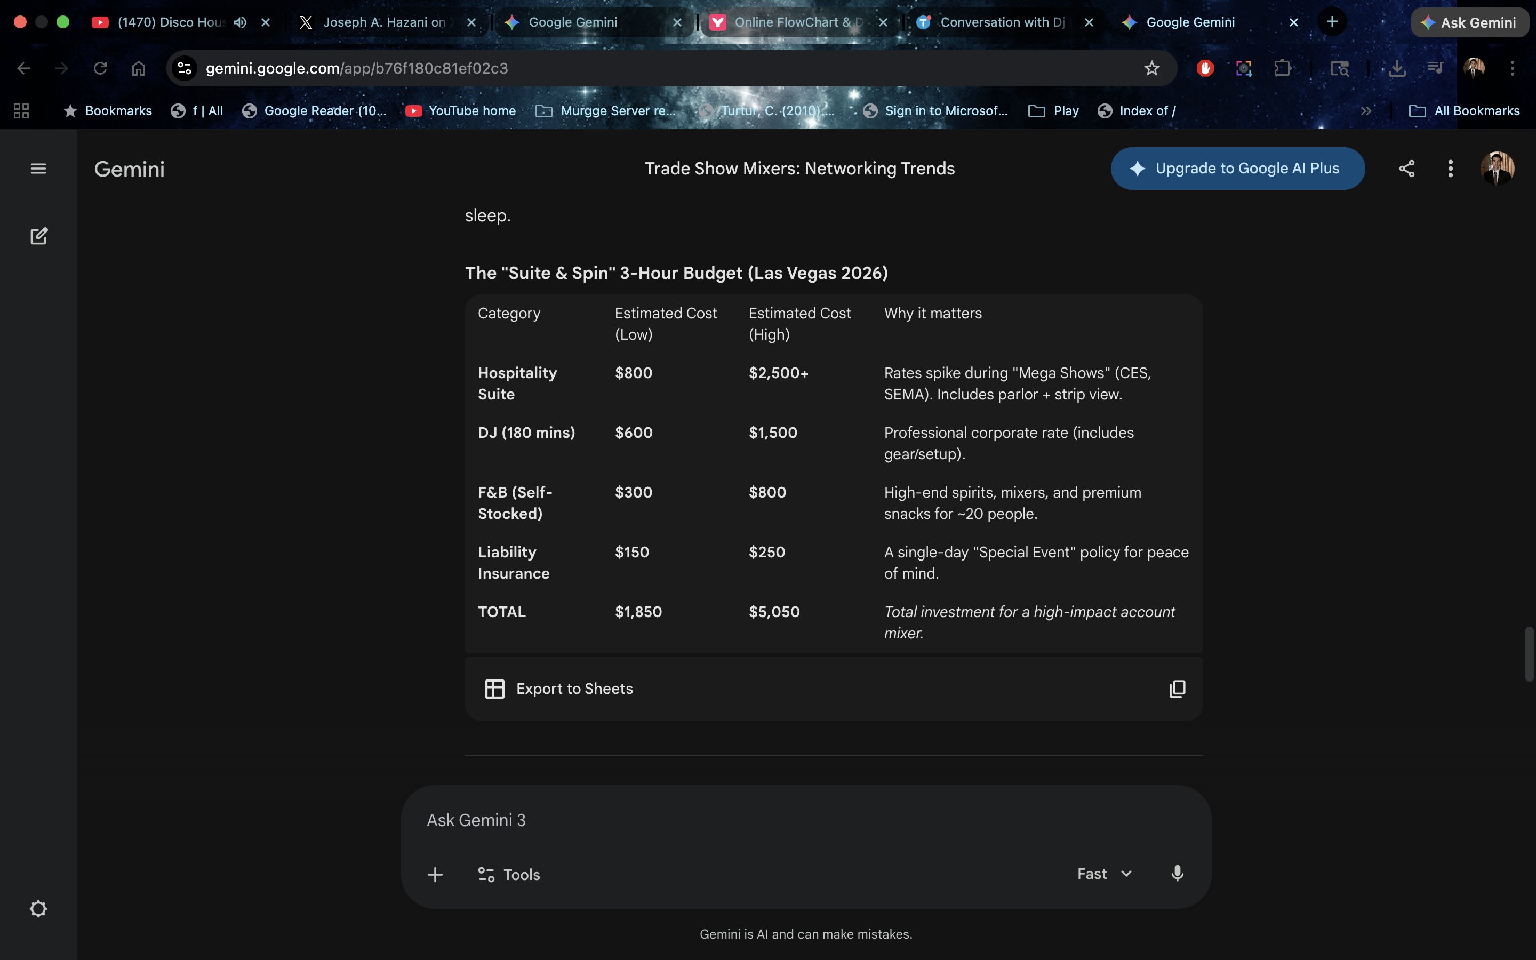Switch to Joseph A. Hazani X tab
This screenshot has width=1536, height=960.
[x=383, y=22]
